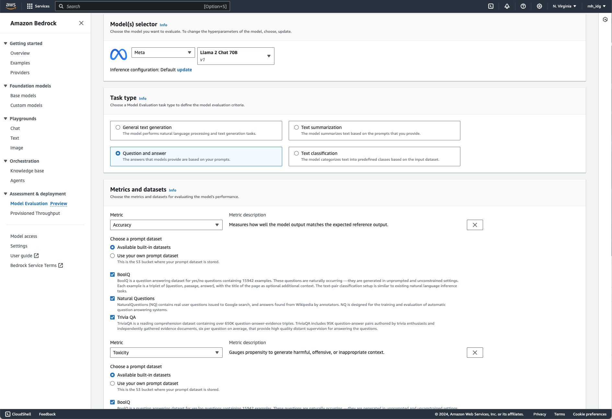This screenshot has width=612, height=419.
Task: Collapse the Orchestration section
Action: (x=6, y=161)
